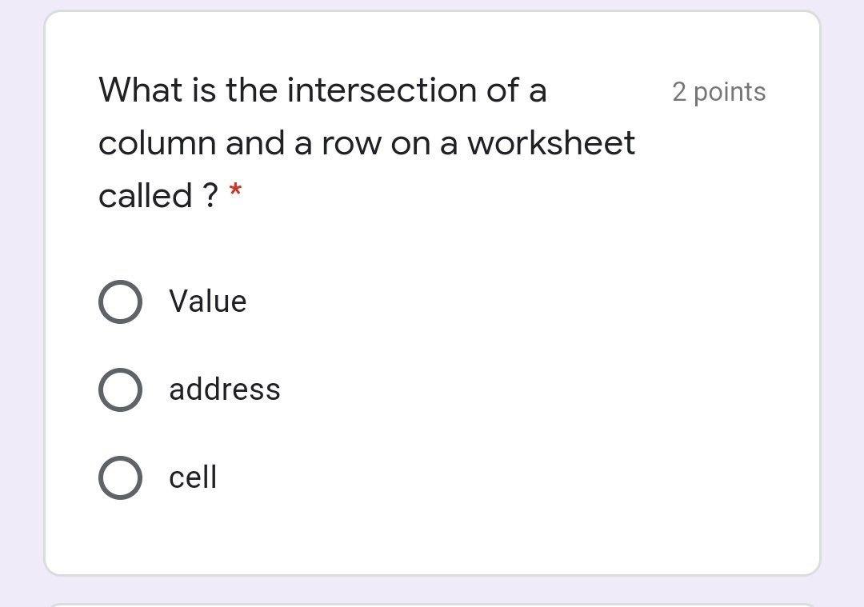The height and width of the screenshot is (607, 864).
Task: Click the top edge of the question card
Action: 432,11
